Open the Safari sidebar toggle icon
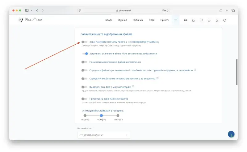Image resolution: width=247 pixels, height=152 pixels. click(x=27, y=10)
